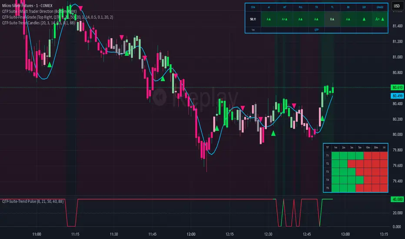Click the QTP label in grade table footer
This screenshot has height=239, width=405.
316,30
